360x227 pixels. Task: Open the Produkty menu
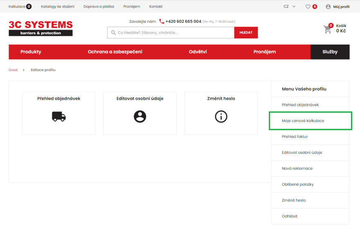(x=31, y=52)
